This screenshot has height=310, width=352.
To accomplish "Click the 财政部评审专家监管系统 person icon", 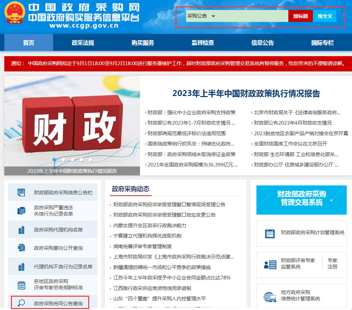I will 270,264.
